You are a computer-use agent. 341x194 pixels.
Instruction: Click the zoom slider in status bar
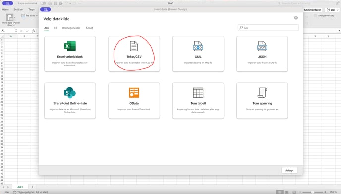coord(313,192)
